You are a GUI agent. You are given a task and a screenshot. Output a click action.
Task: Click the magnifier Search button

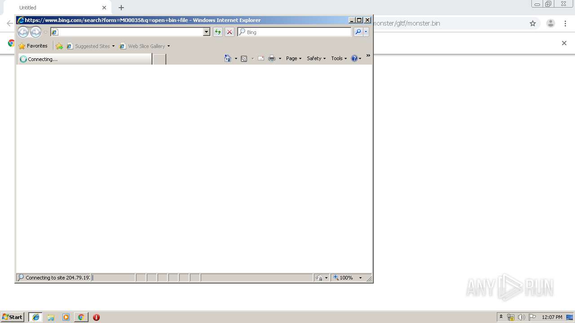[x=358, y=32]
